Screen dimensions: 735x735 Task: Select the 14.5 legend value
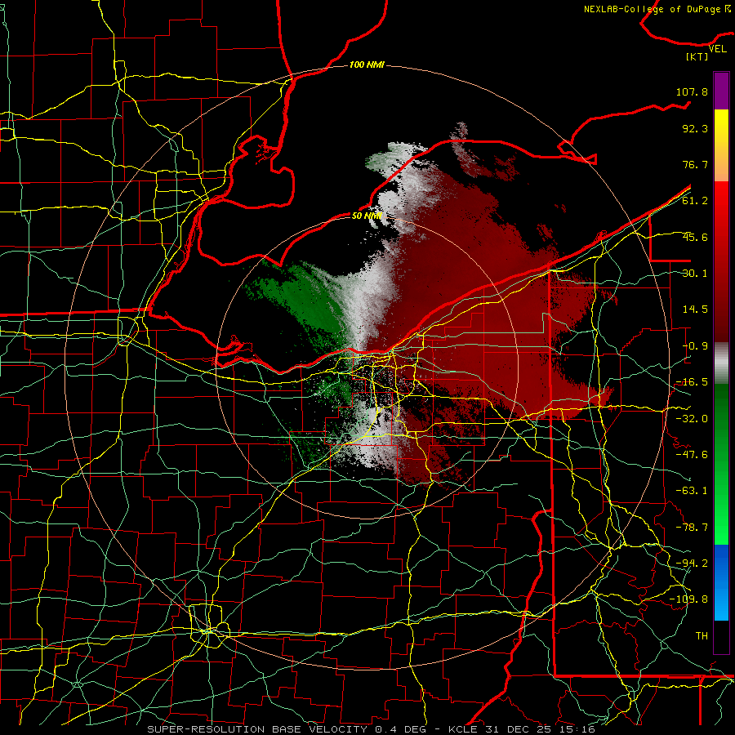pos(695,310)
